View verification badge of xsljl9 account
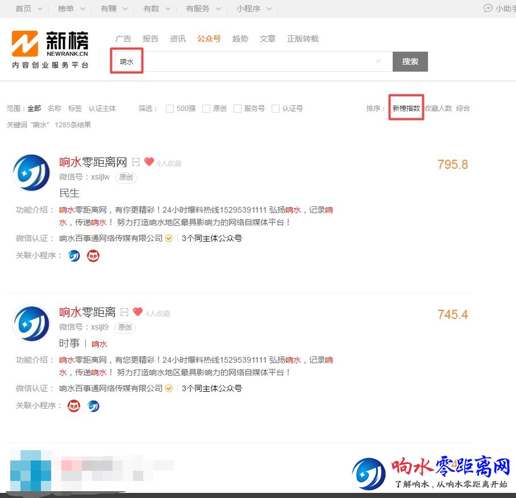 169,388
